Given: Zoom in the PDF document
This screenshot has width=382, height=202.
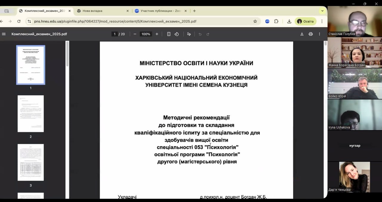Looking at the screenshot, I should tap(157, 34).
